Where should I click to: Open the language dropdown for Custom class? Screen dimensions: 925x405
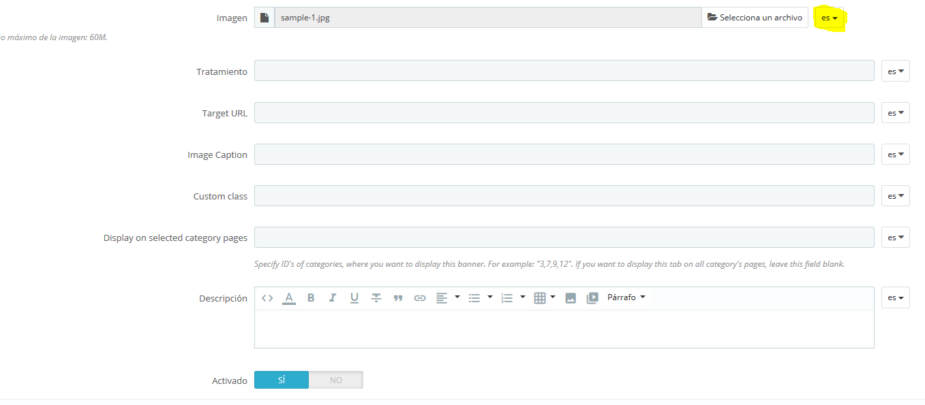click(x=896, y=196)
